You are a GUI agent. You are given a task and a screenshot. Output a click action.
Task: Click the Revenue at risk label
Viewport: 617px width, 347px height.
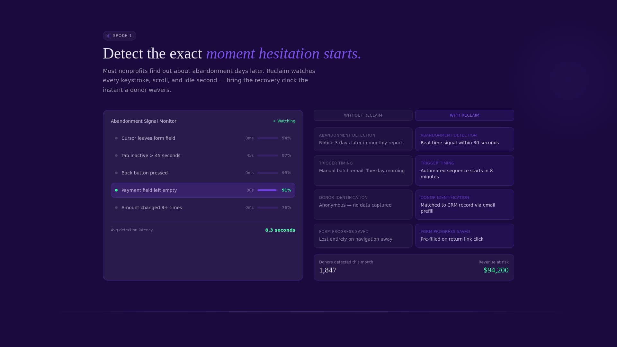click(x=494, y=262)
